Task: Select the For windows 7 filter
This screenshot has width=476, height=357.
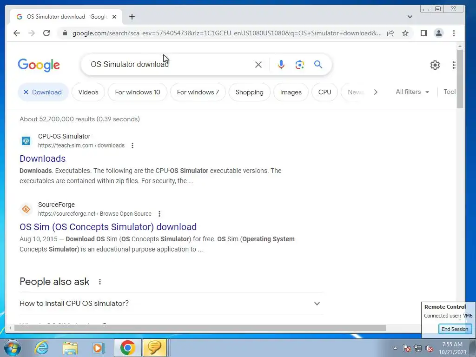Action: [x=198, y=92]
